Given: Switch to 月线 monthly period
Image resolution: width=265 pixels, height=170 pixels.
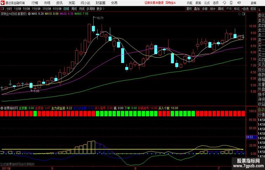Looking at the screenshot, I should coord(82,9).
